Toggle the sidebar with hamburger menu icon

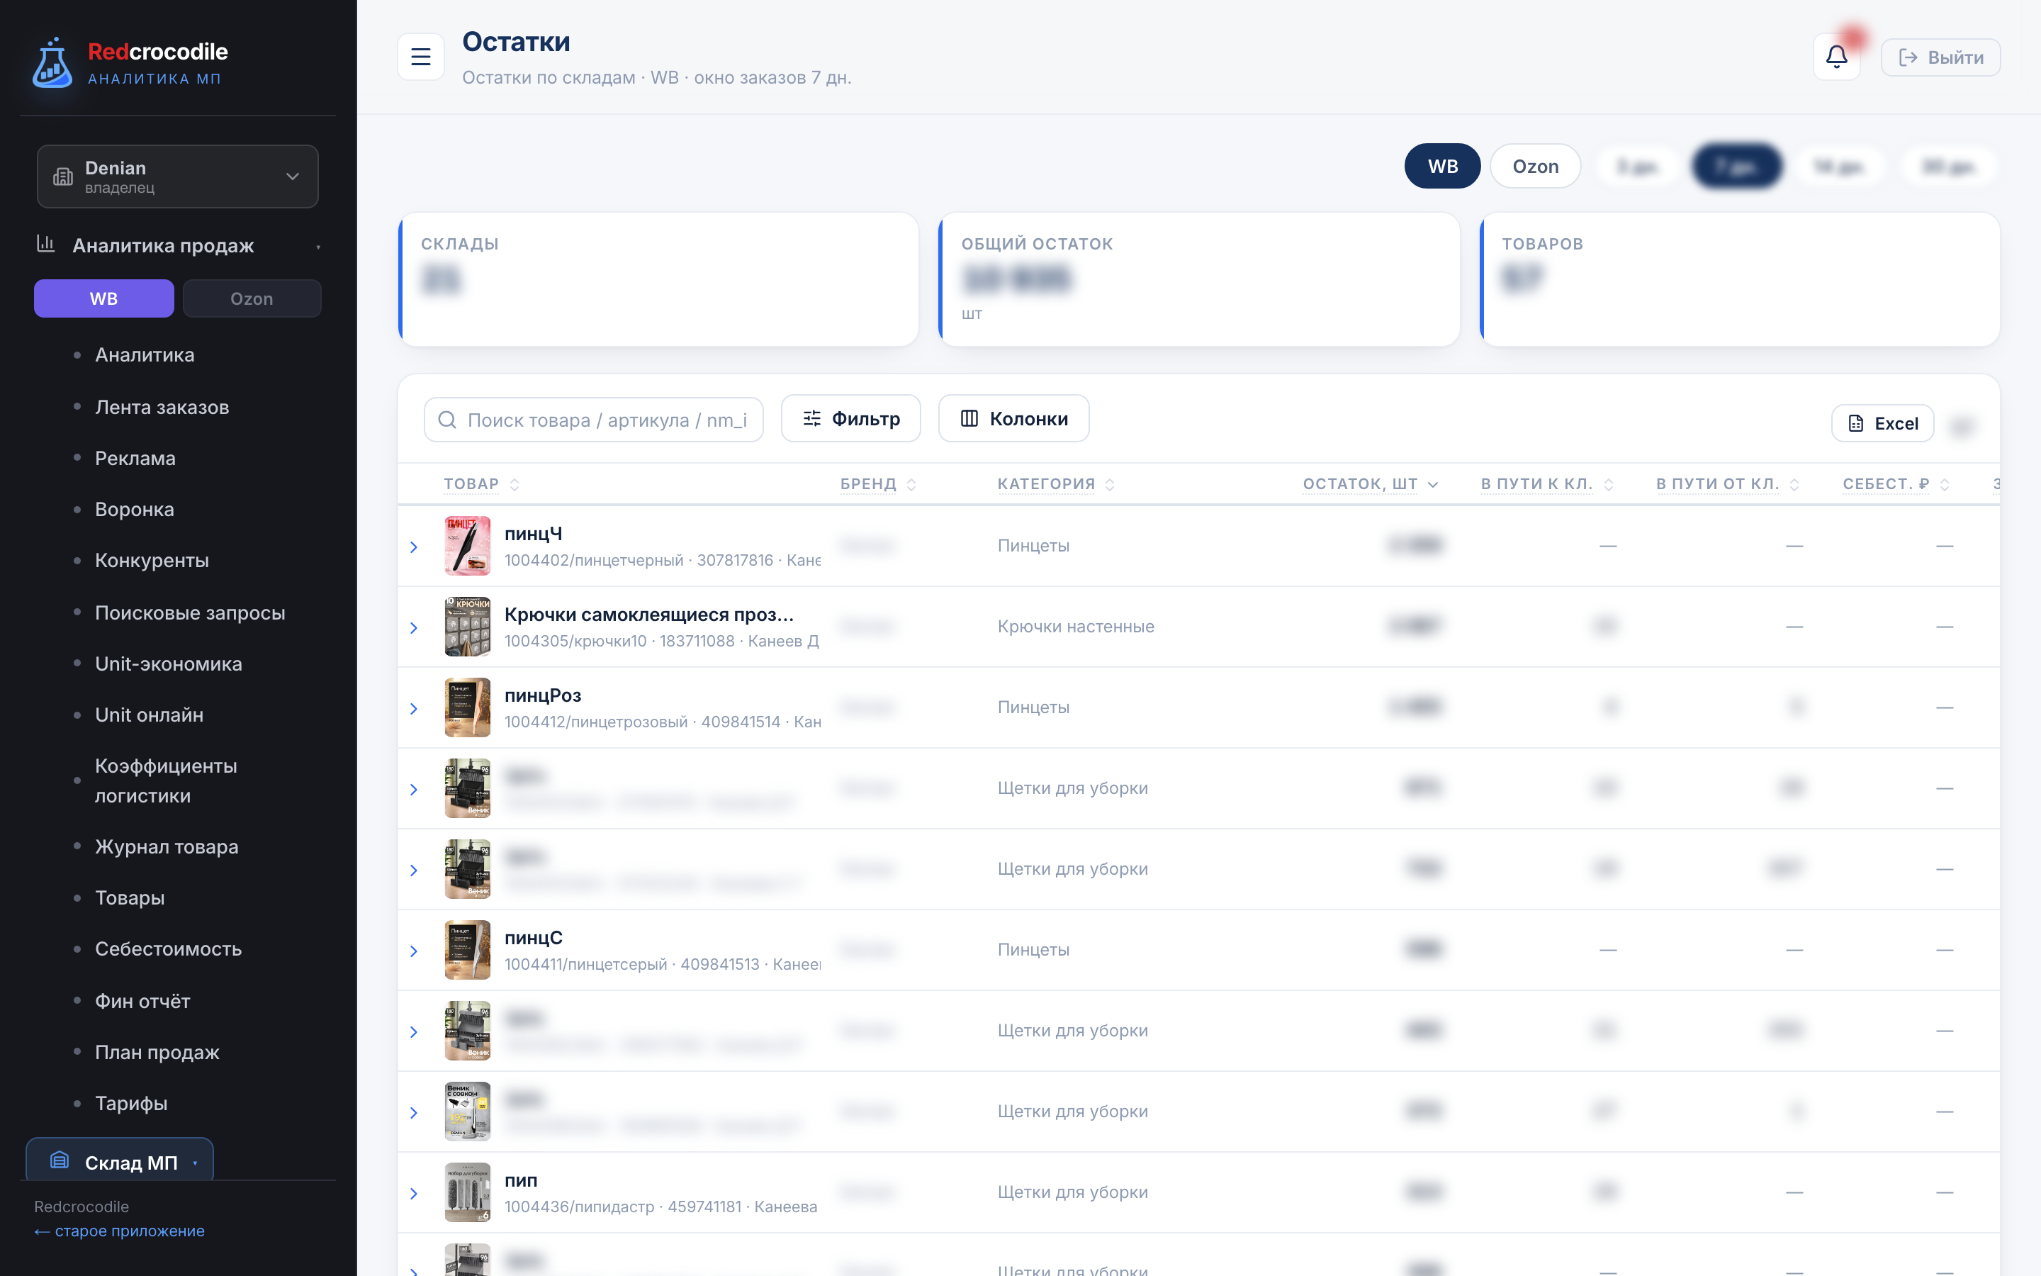click(421, 57)
